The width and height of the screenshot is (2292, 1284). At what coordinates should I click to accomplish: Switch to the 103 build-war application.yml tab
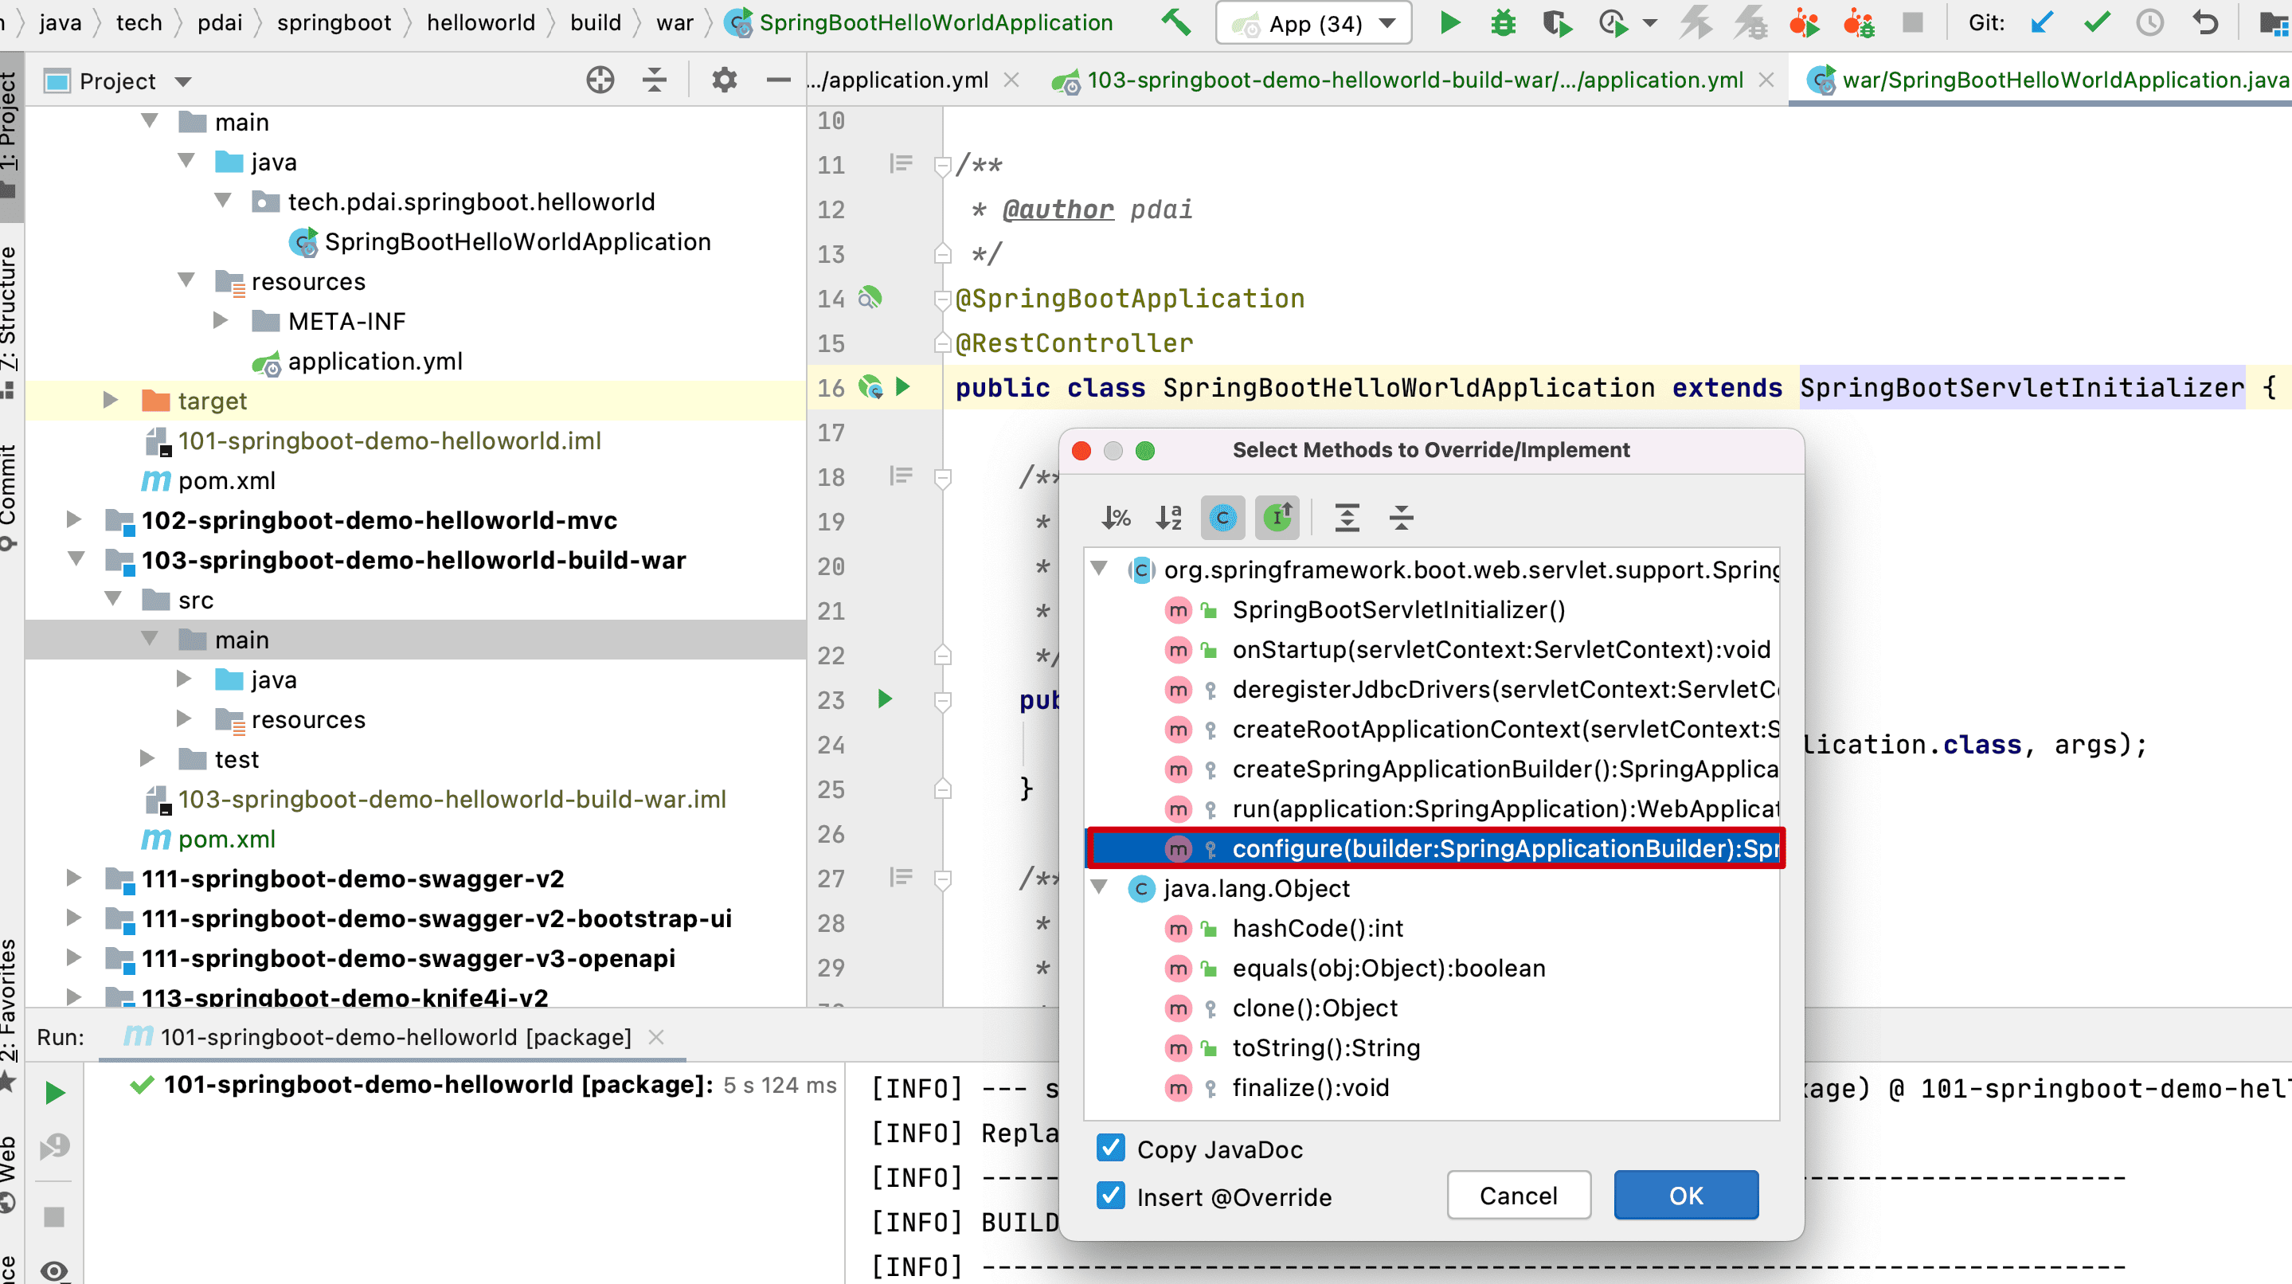tap(1414, 80)
